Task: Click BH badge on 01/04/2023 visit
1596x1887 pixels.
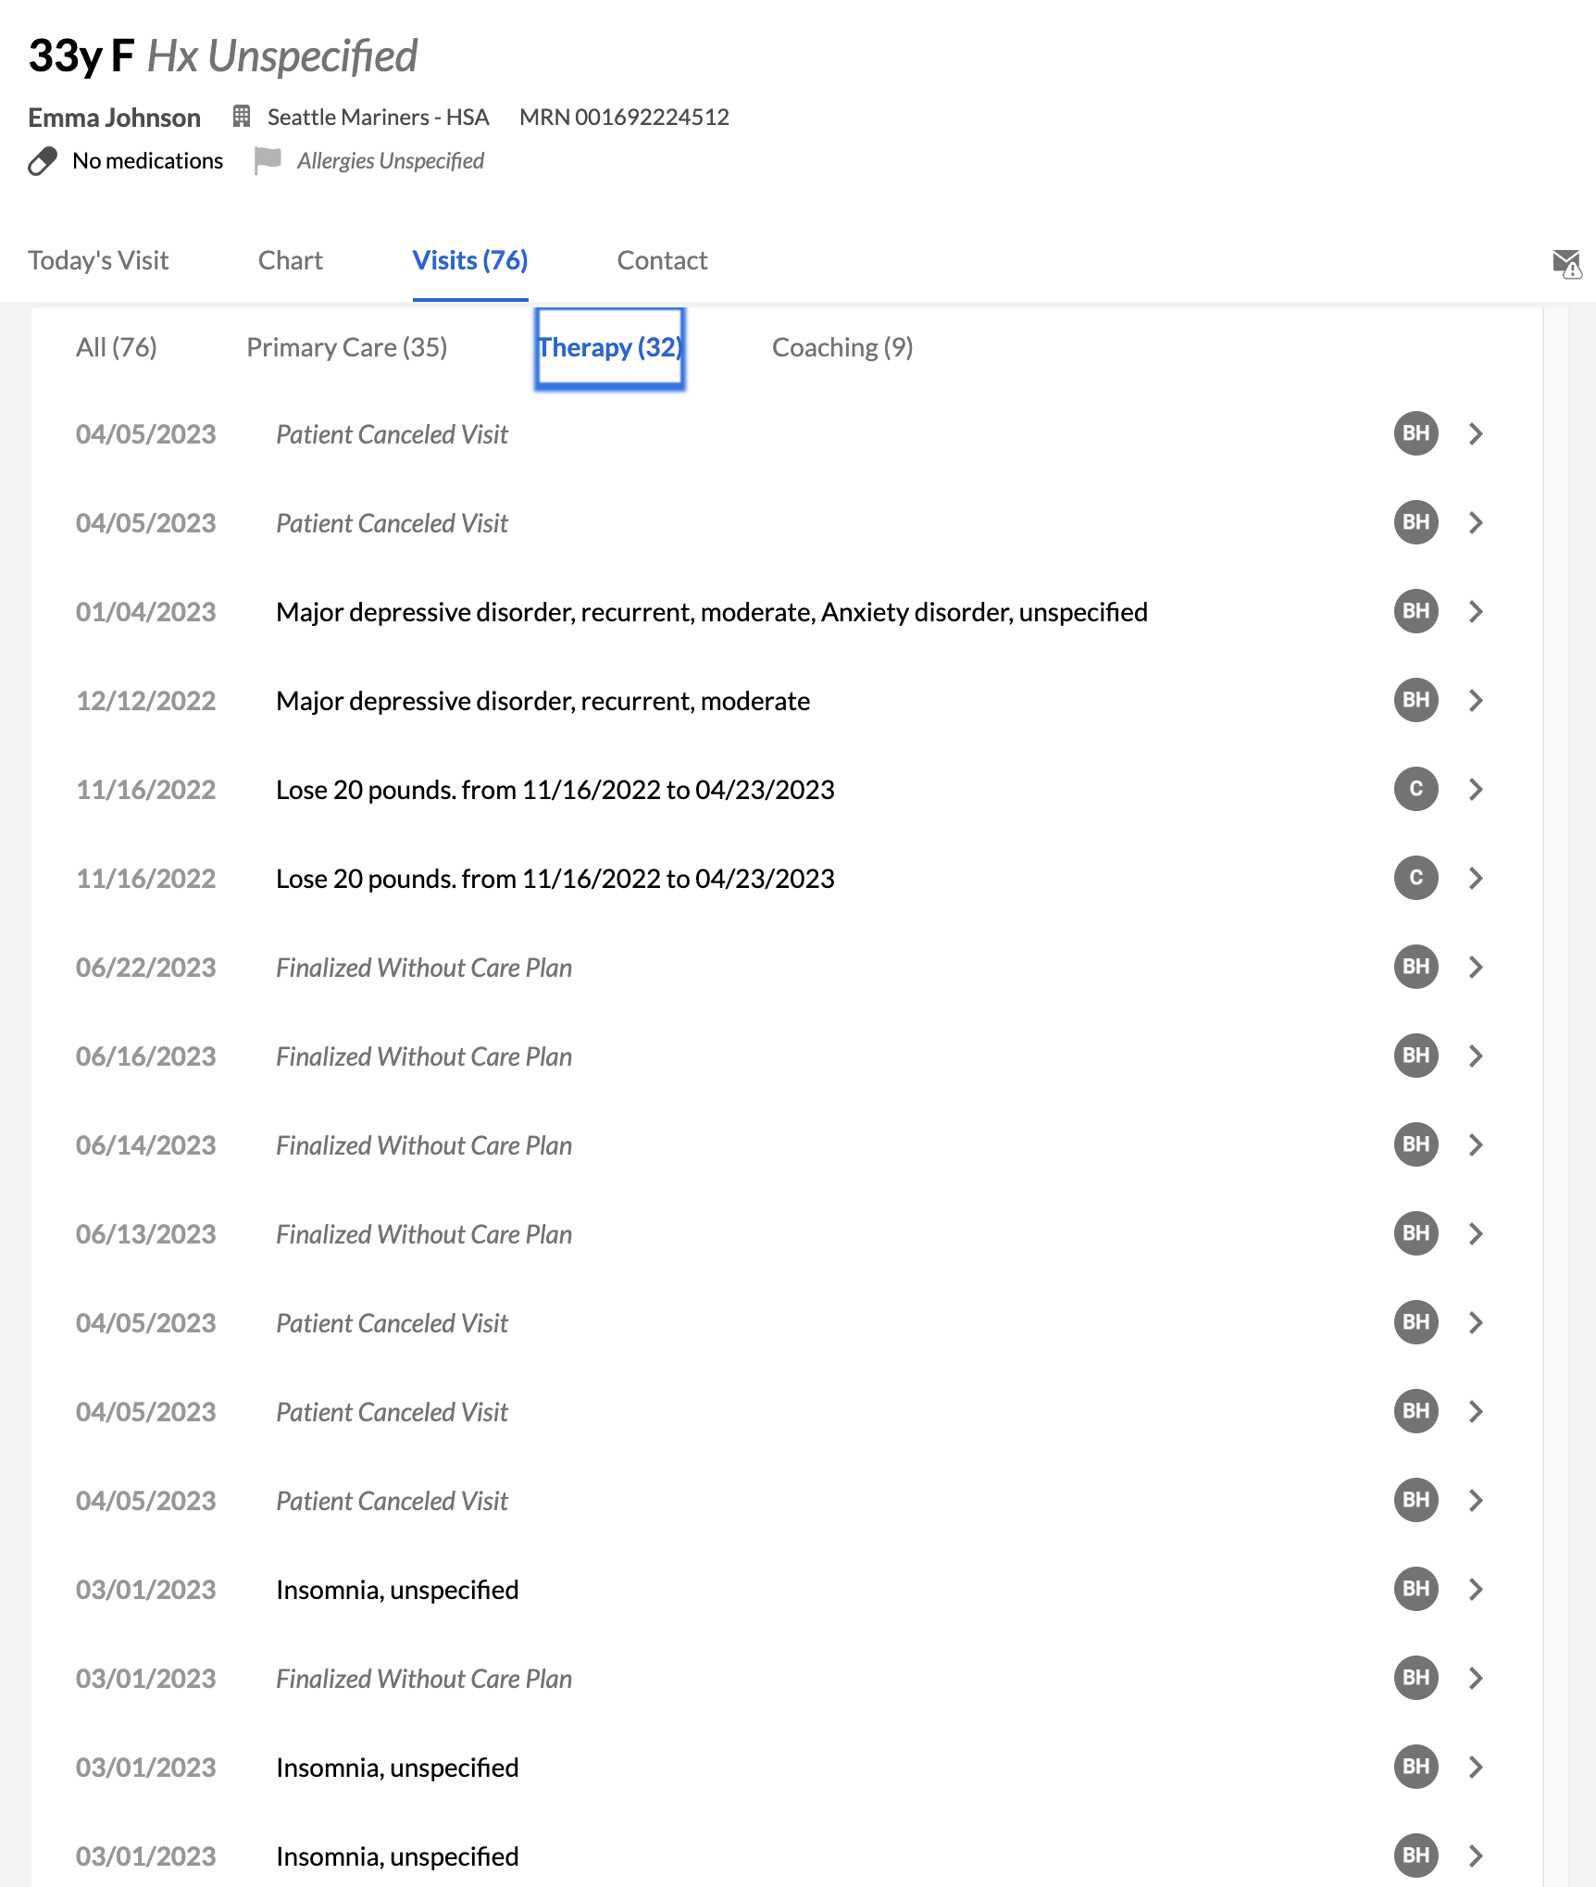Action: [1415, 611]
